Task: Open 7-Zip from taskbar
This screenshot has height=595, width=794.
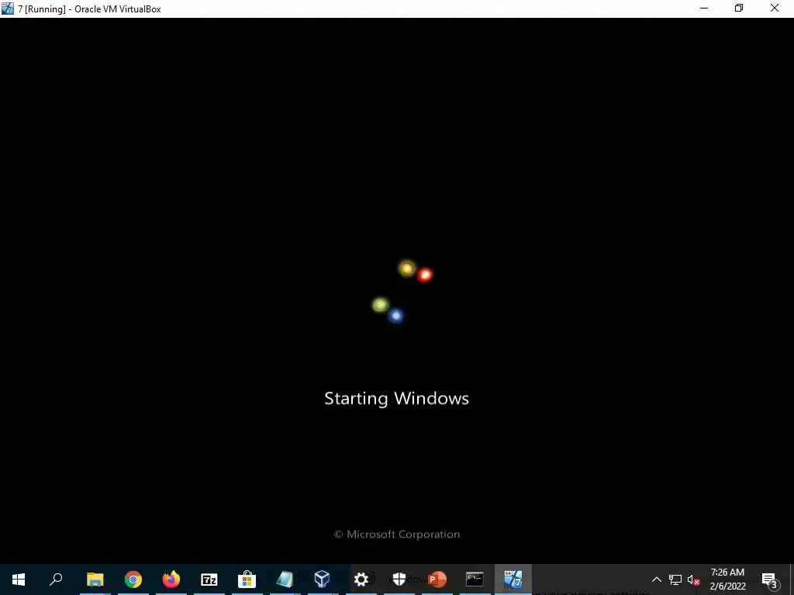Action: coord(209,580)
